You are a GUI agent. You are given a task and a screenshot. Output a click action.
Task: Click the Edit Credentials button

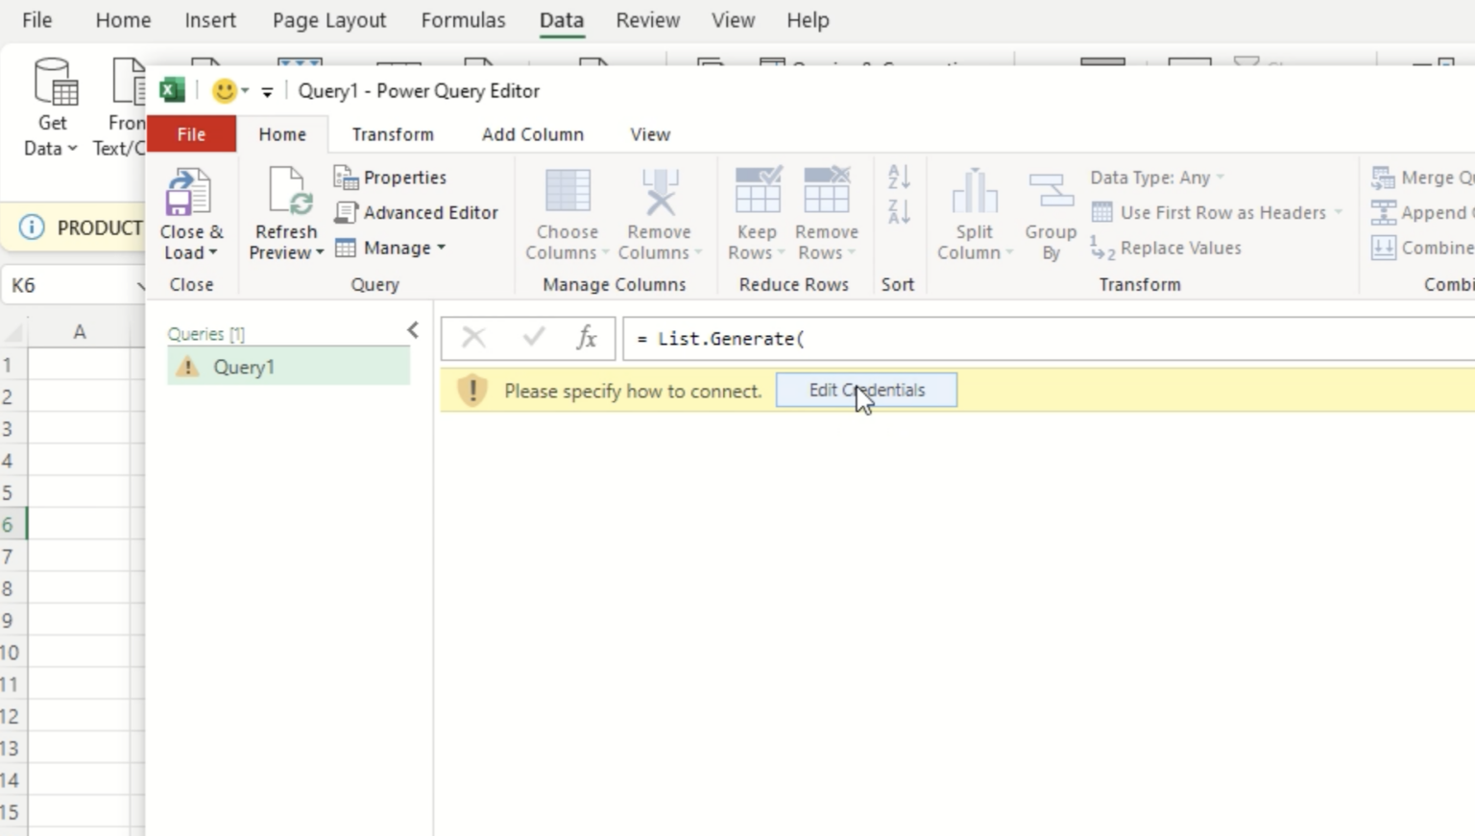[865, 390]
